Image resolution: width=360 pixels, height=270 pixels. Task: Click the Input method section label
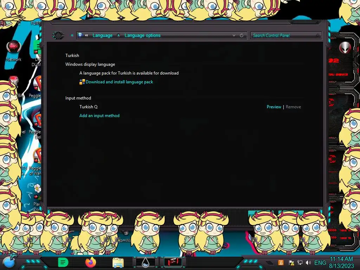(78, 98)
